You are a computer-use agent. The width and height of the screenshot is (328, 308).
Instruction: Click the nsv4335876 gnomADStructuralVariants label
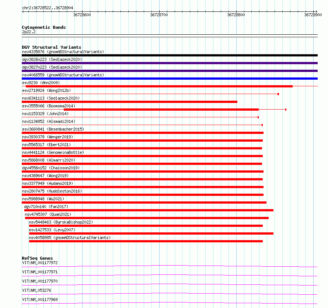click(63, 52)
